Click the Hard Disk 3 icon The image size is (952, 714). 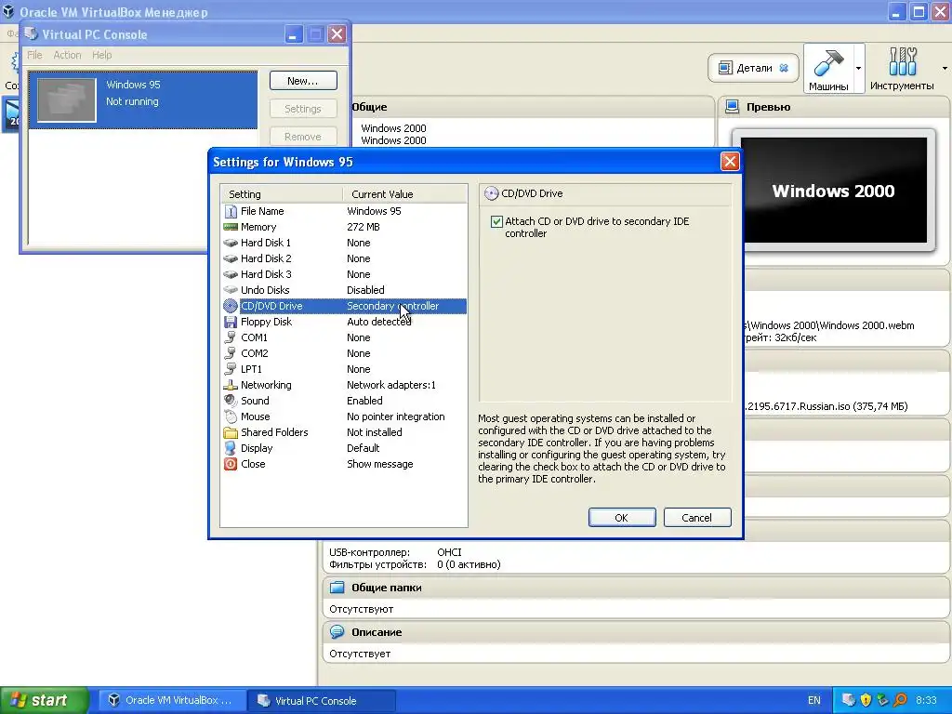[231, 274]
